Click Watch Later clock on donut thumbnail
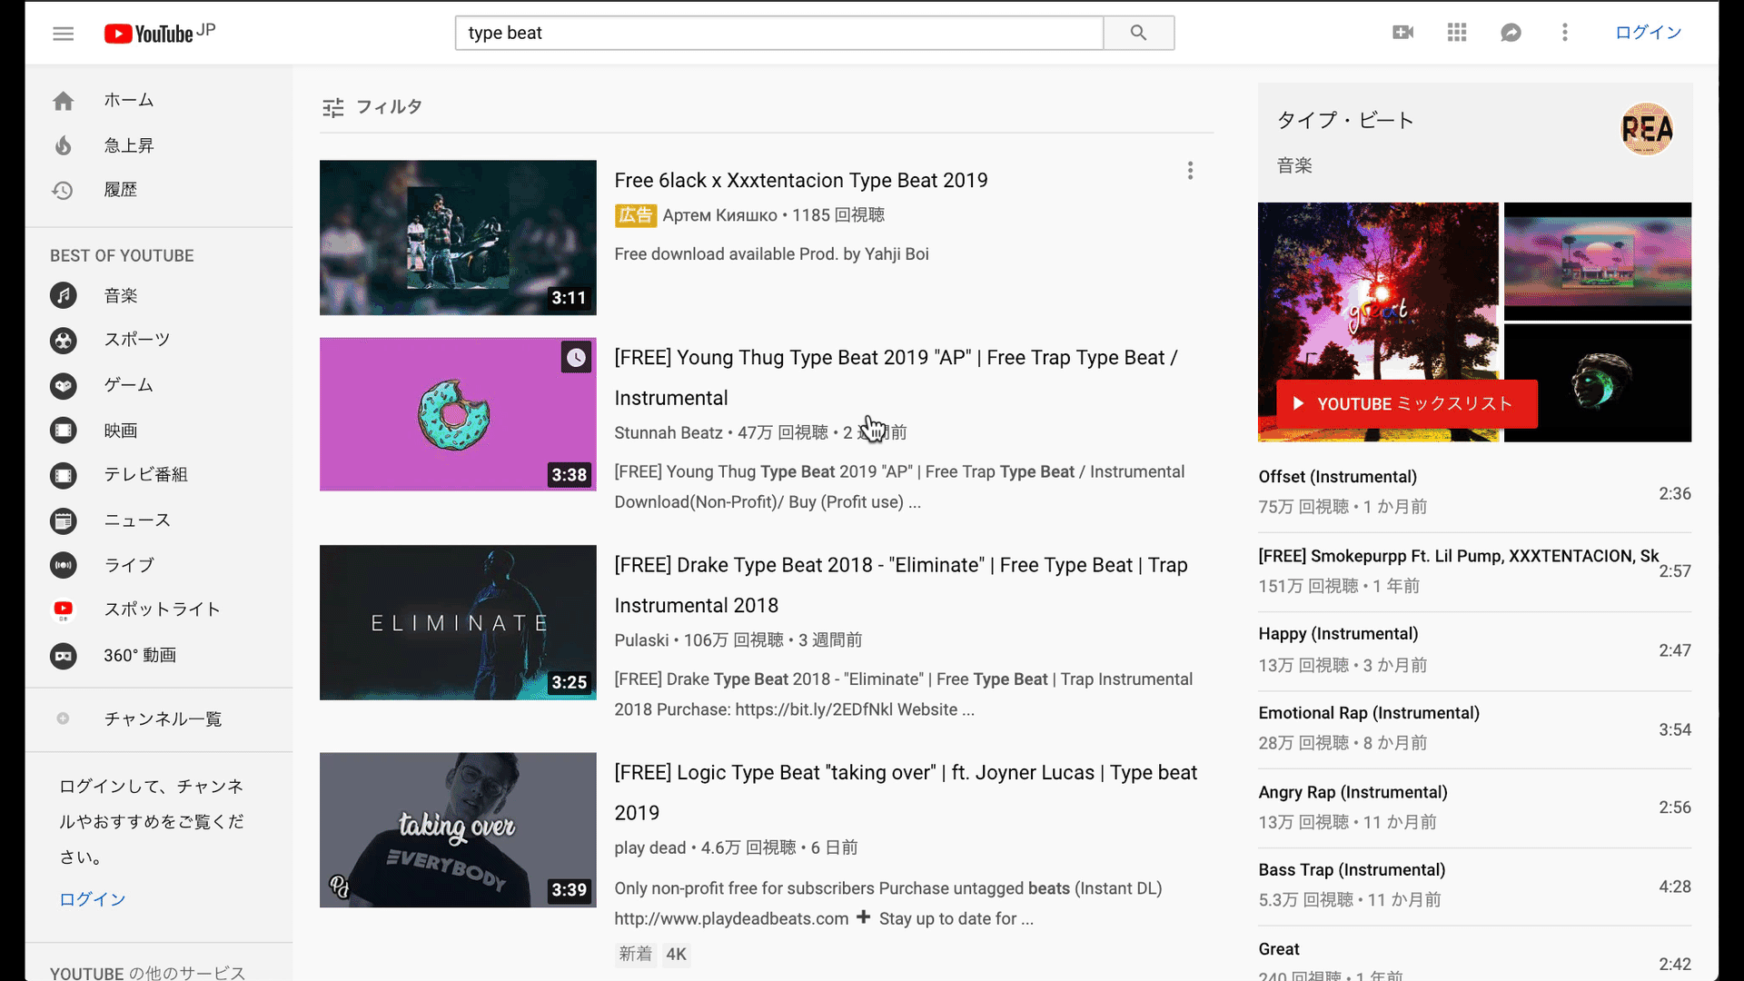The width and height of the screenshot is (1744, 981). (x=576, y=358)
